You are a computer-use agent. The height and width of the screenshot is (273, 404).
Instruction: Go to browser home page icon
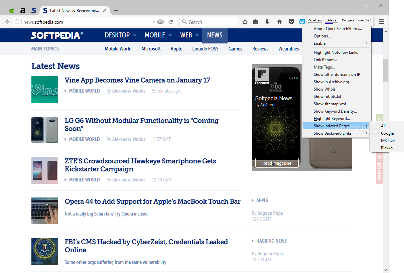279,22
